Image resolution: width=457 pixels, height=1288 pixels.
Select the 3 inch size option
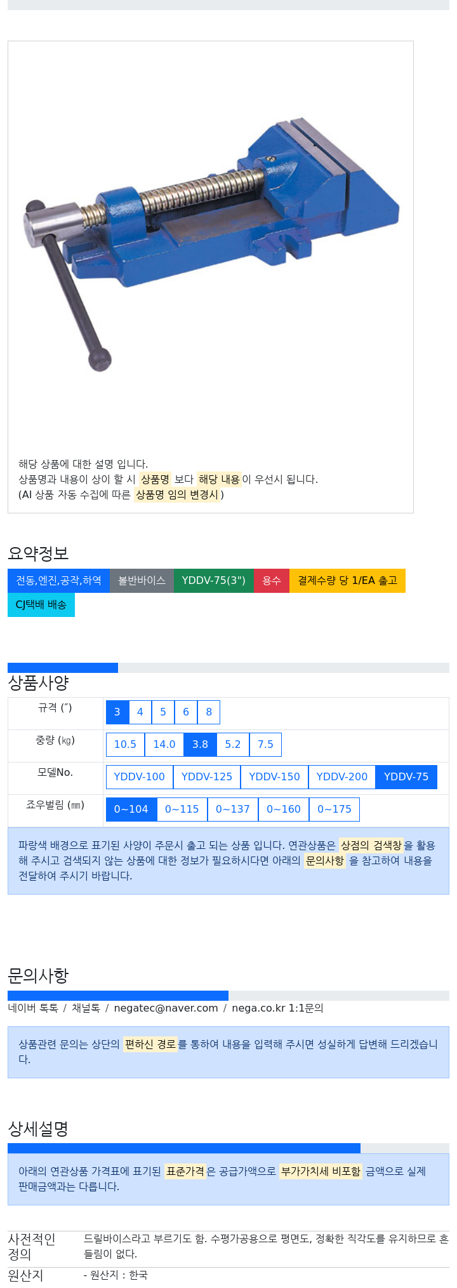tap(117, 712)
